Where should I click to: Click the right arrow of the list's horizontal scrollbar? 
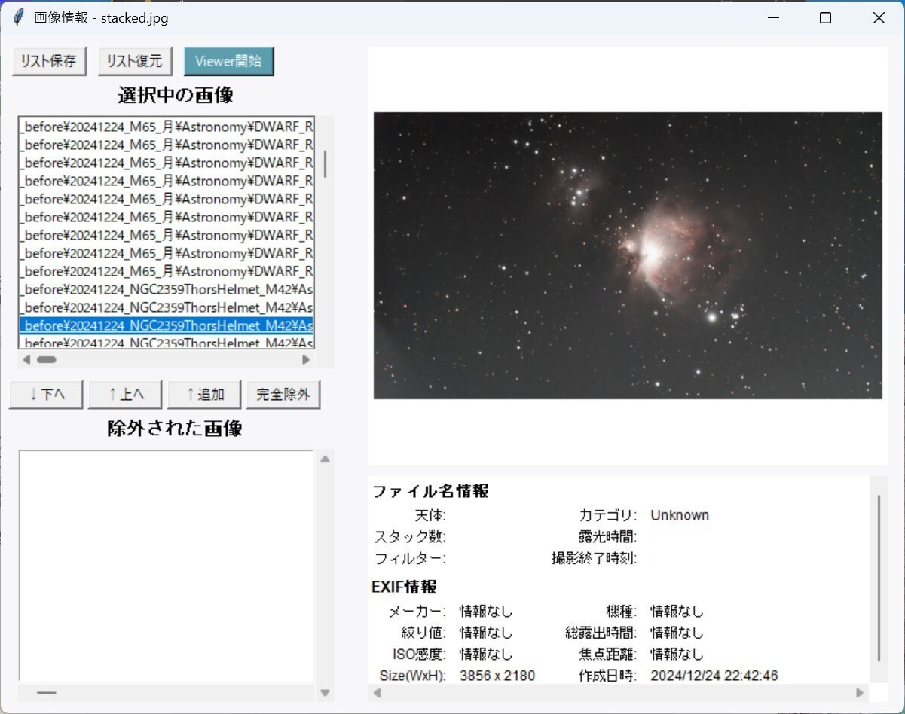(306, 359)
